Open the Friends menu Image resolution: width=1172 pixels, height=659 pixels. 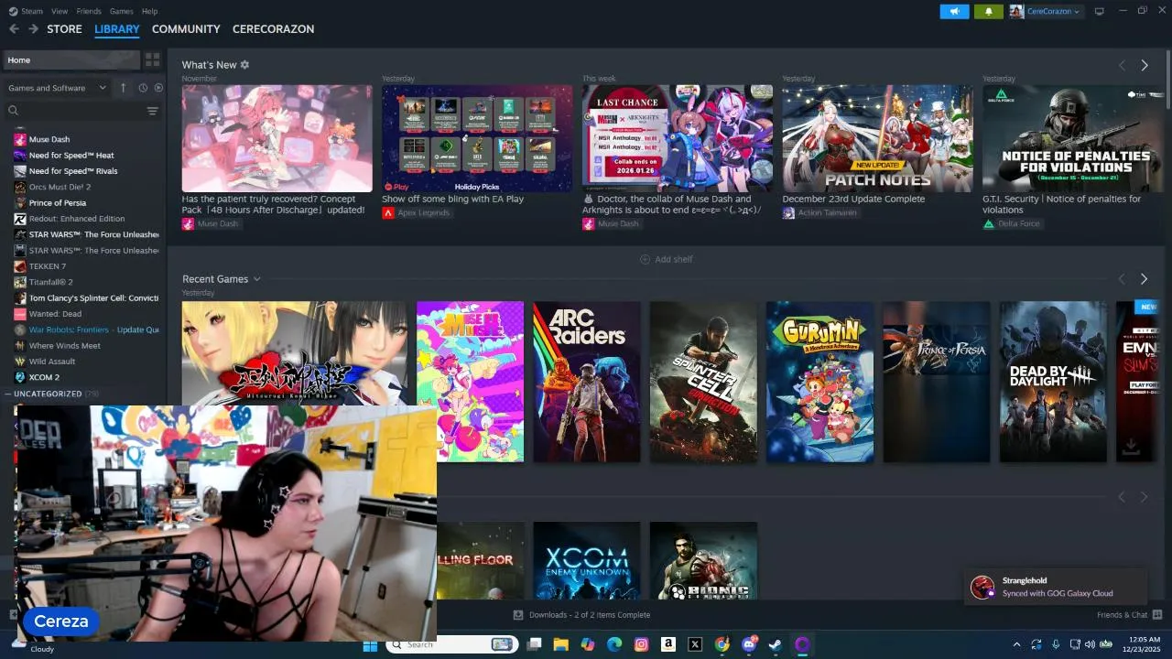coord(89,11)
